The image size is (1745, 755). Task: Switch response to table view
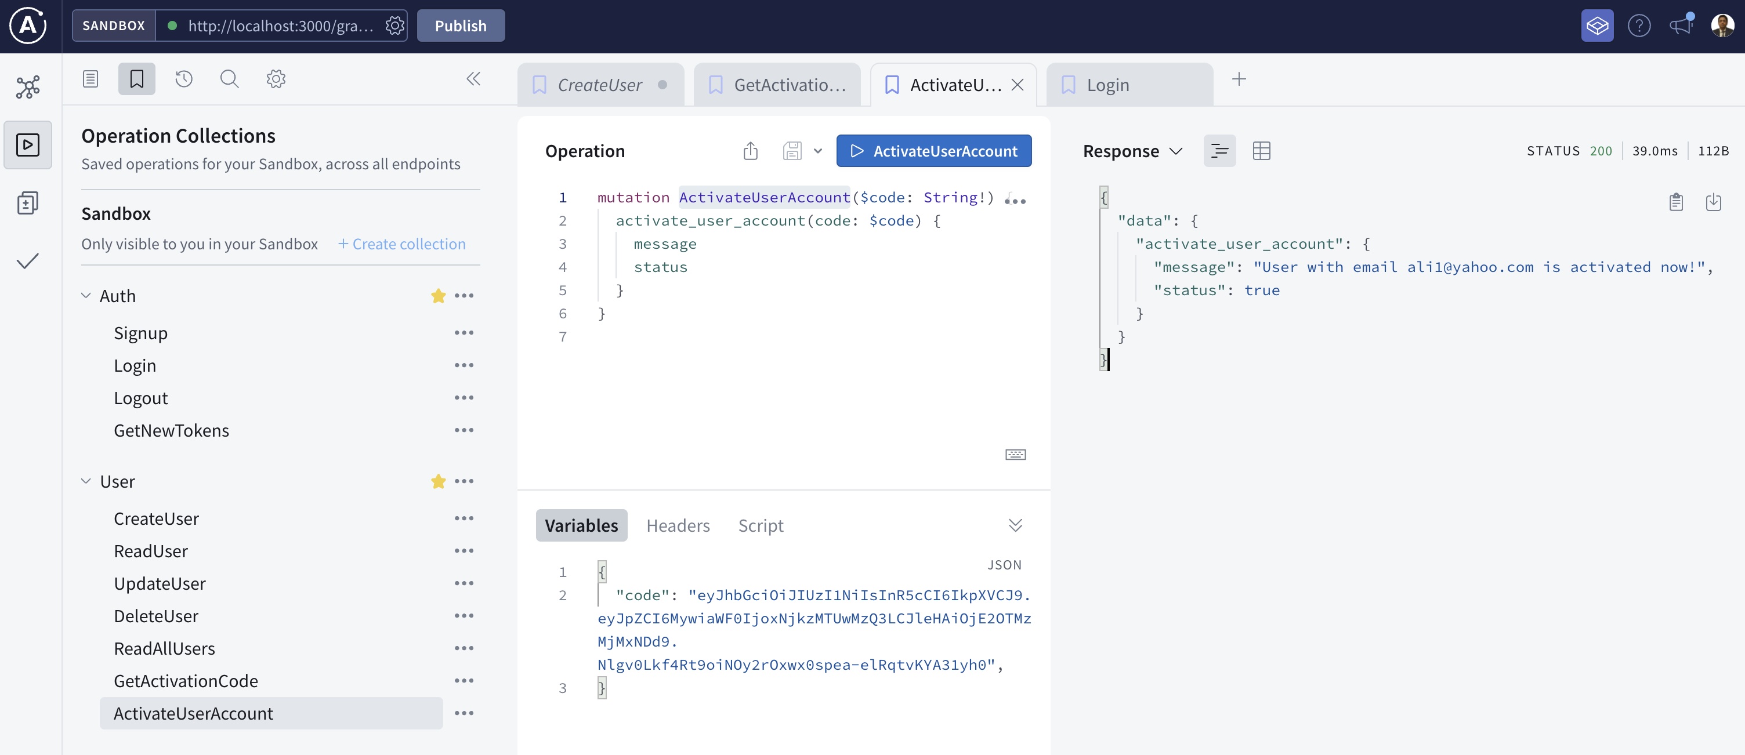[1261, 150]
